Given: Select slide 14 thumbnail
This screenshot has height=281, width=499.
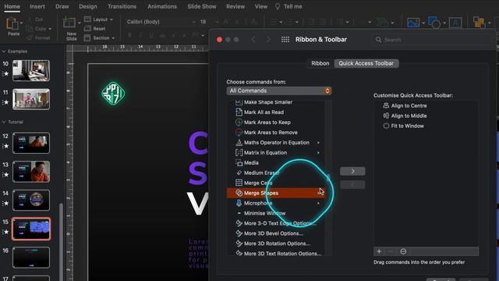Looking at the screenshot, I should 31,200.
